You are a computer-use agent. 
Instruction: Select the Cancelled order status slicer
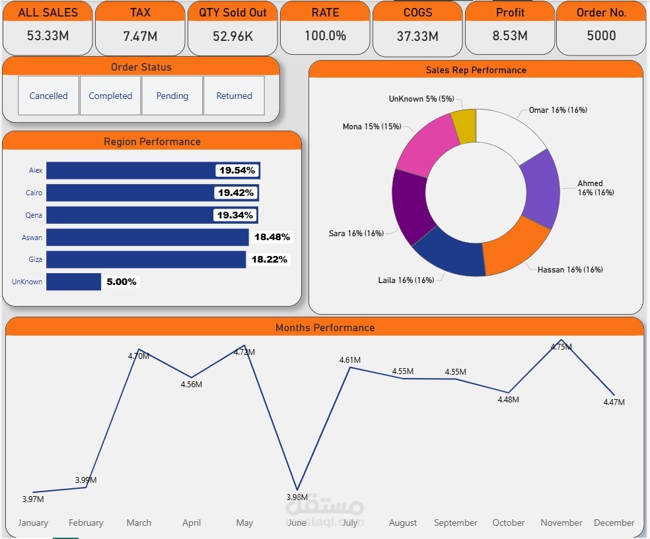[48, 96]
